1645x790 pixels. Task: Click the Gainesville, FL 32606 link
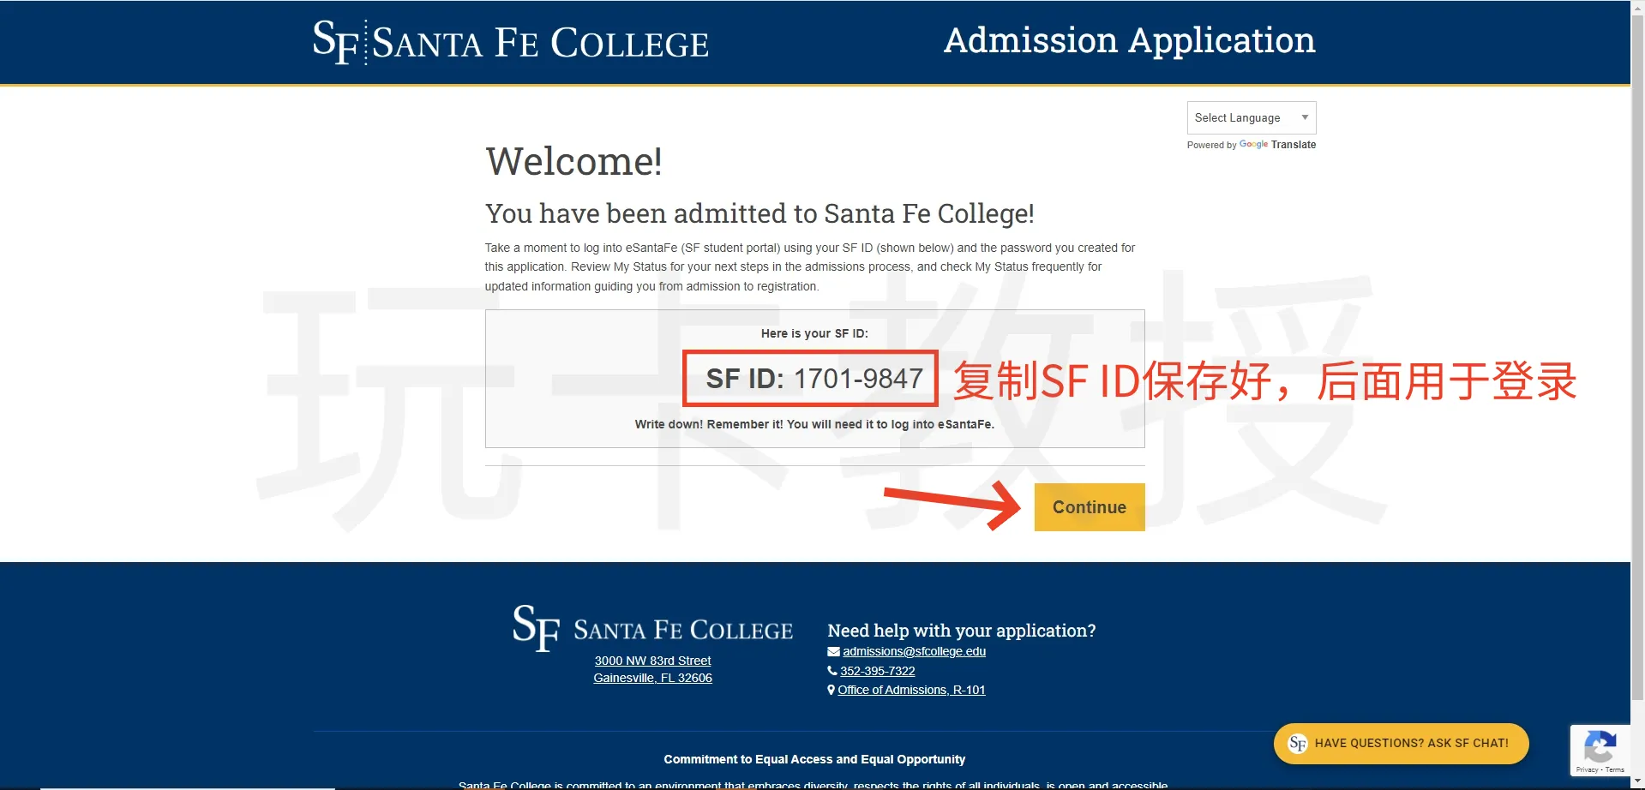click(x=652, y=678)
